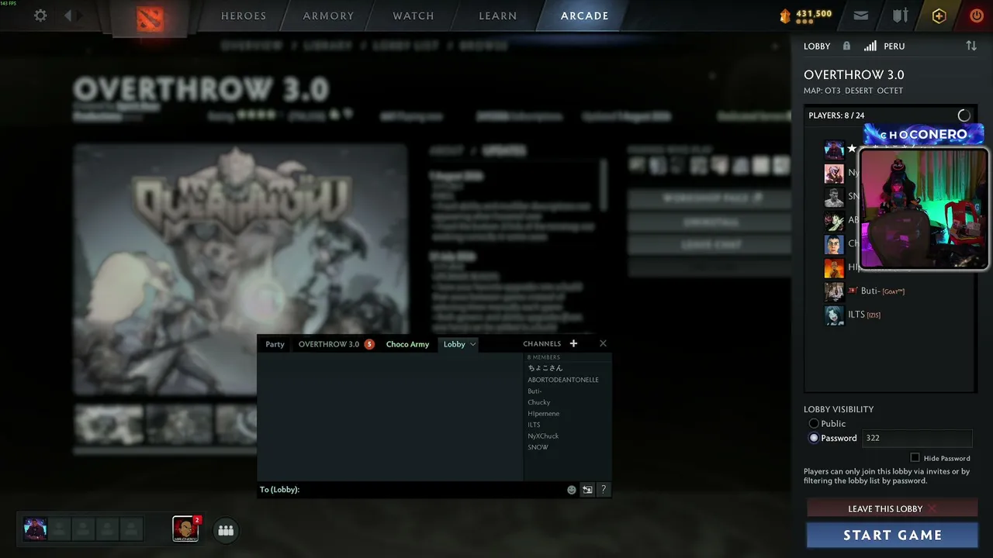Close the chat panel with the X

click(603, 343)
